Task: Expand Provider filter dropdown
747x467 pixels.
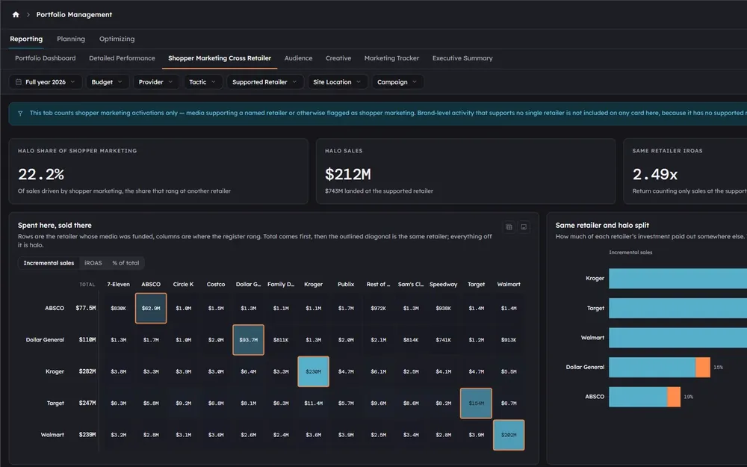Action: (x=156, y=82)
